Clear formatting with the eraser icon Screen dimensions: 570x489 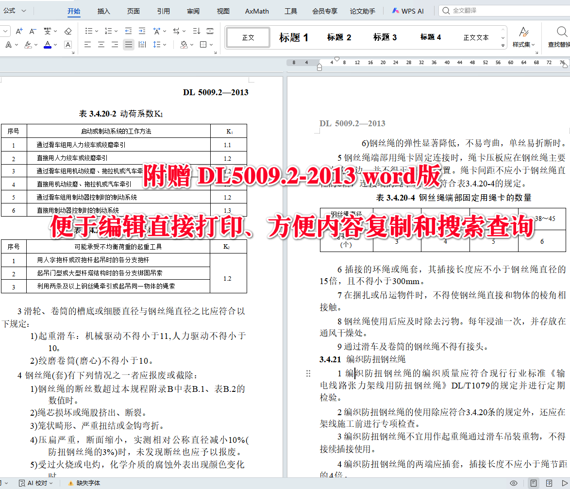[x=68, y=31]
